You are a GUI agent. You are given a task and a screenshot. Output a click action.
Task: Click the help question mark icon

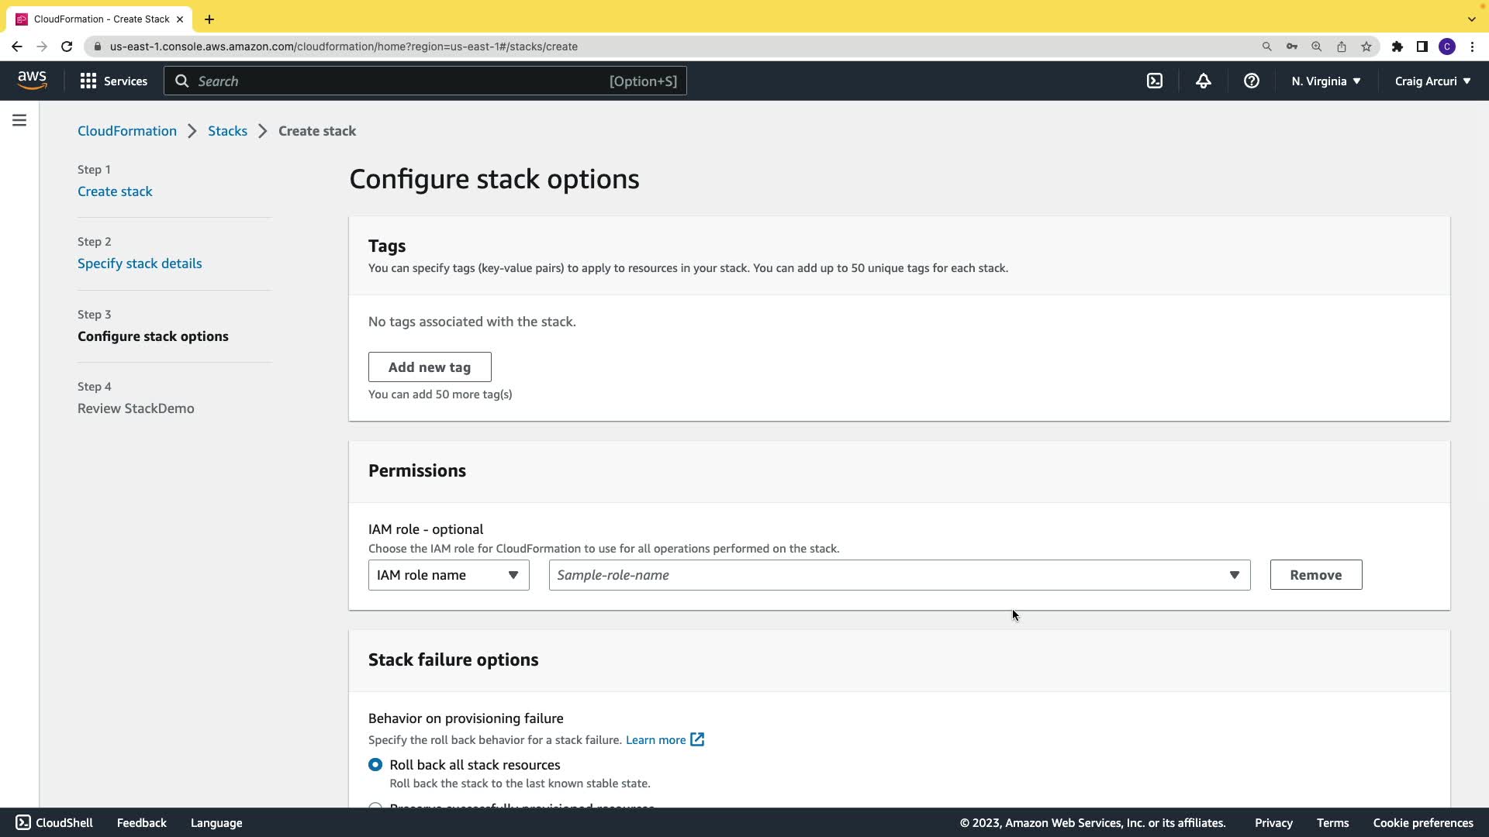tap(1251, 81)
